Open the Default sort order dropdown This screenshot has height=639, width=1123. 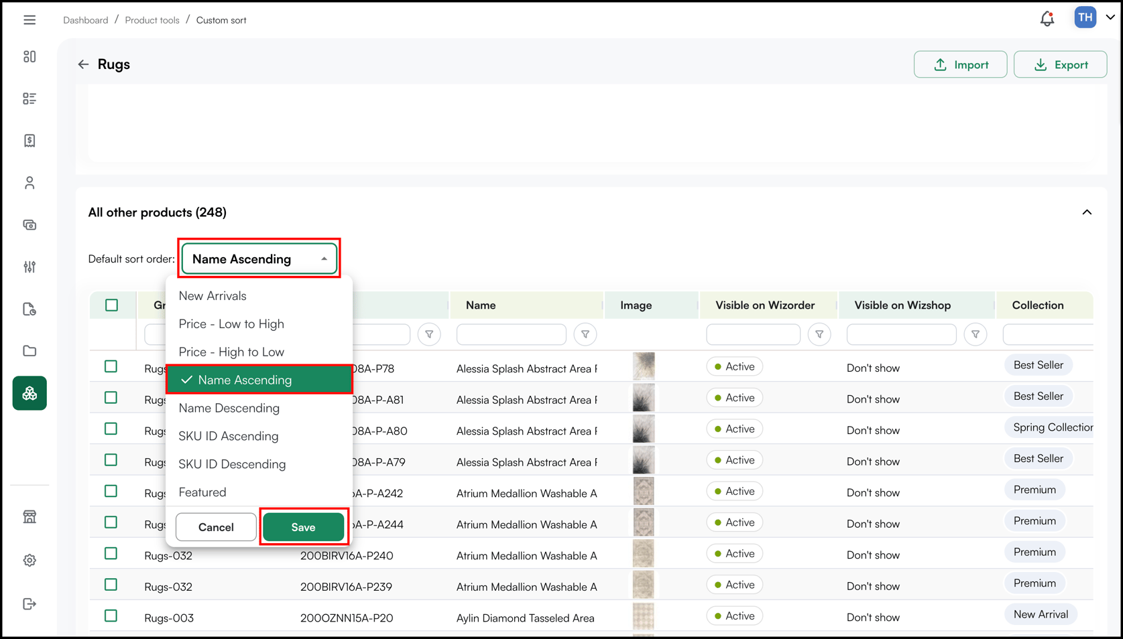coord(259,259)
